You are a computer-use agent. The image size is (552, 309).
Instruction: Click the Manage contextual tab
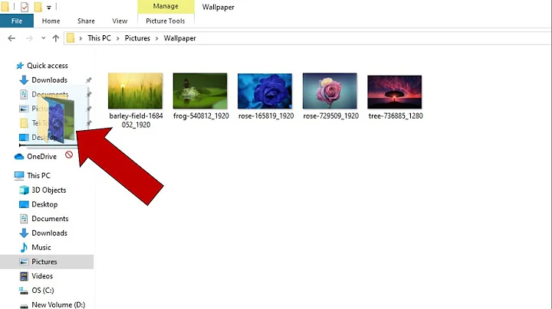click(x=166, y=6)
